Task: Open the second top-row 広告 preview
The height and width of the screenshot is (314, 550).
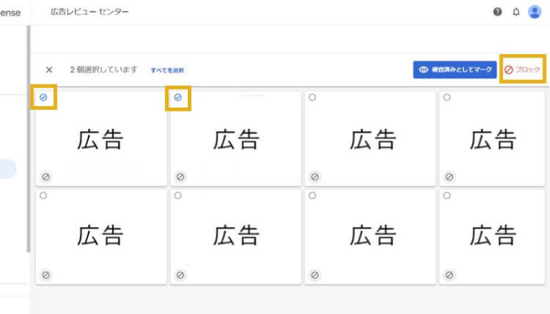Action: (236, 139)
